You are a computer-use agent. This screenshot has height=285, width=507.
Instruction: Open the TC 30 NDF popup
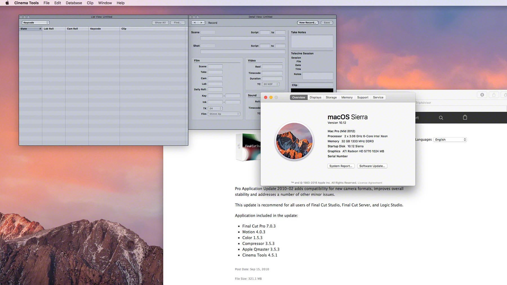pyautogui.click(x=270, y=84)
